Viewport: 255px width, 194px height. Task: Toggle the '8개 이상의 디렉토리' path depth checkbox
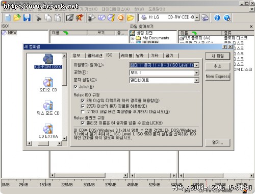83,101
